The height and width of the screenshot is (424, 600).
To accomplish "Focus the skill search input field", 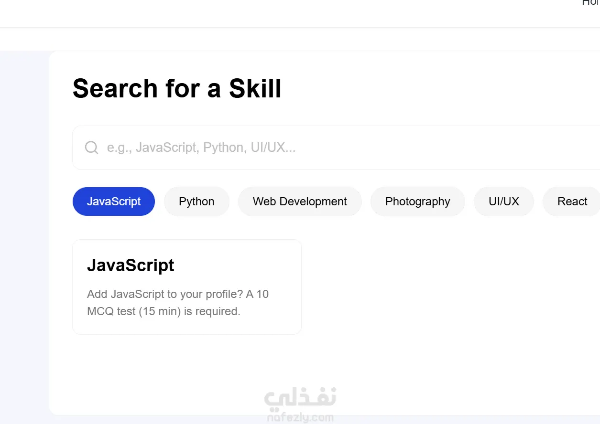I will click(336, 148).
